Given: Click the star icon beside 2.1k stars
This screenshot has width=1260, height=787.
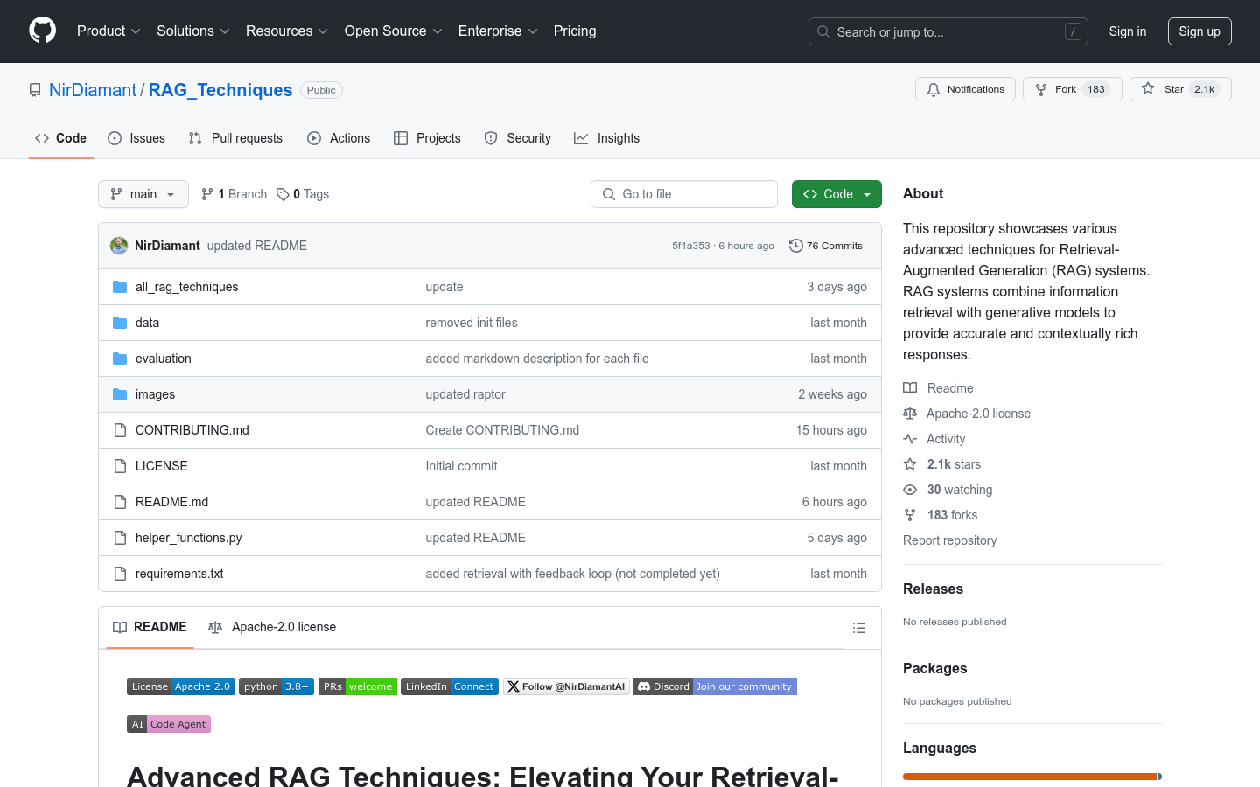Looking at the screenshot, I should click(910, 464).
